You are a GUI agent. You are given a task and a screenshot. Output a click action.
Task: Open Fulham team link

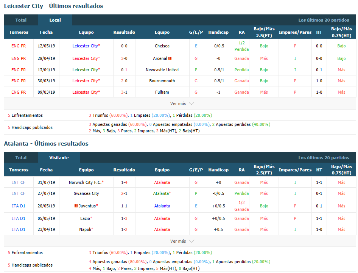pyautogui.click(x=162, y=92)
